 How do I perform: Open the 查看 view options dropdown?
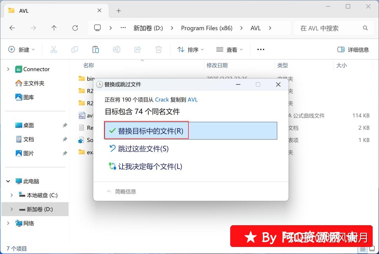tap(229, 50)
